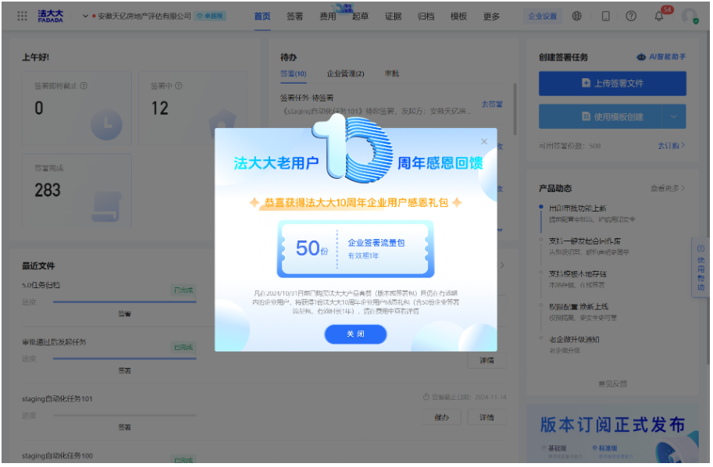Viewport: 713px width, 467px height.
Task: Click the 50份 企业签署流量包 coupon
Action: [x=356, y=250]
